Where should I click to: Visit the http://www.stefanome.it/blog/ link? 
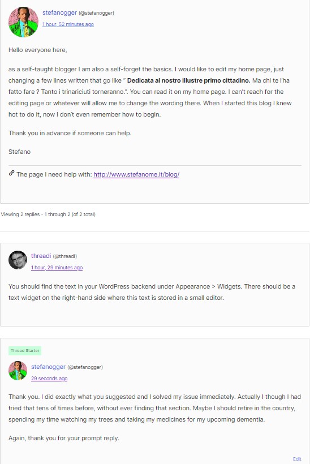[136, 175]
